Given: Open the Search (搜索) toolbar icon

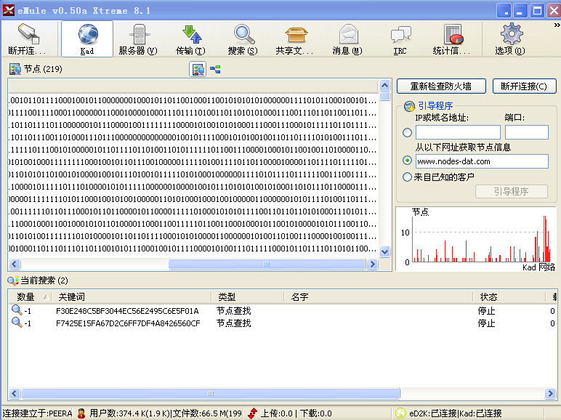Looking at the screenshot, I should [243, 39].
